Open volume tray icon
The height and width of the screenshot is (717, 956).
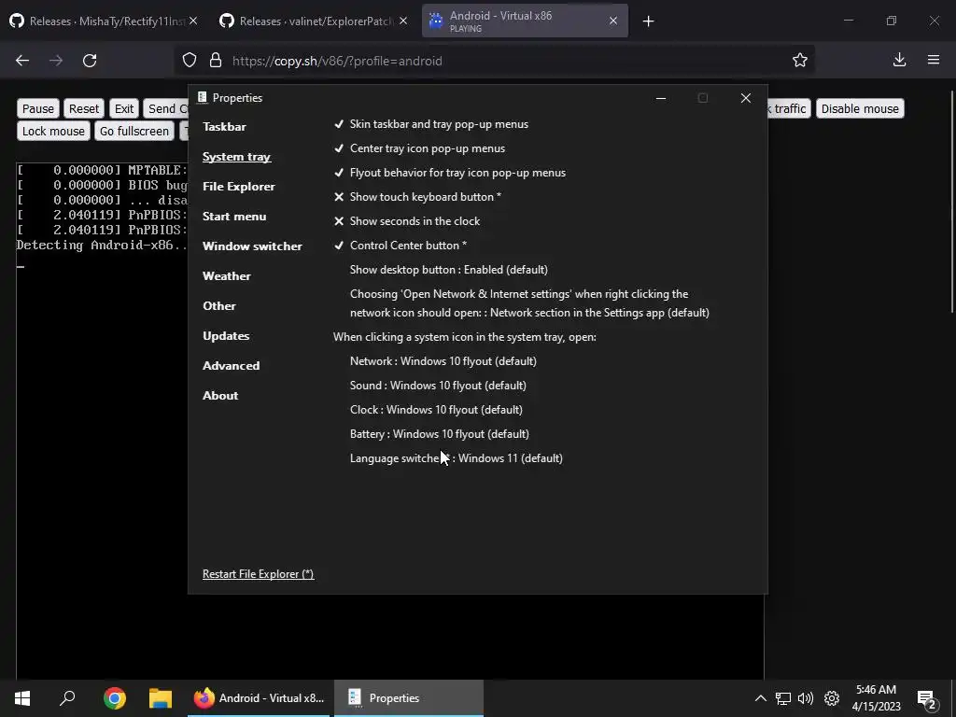[x=806, y=698]
